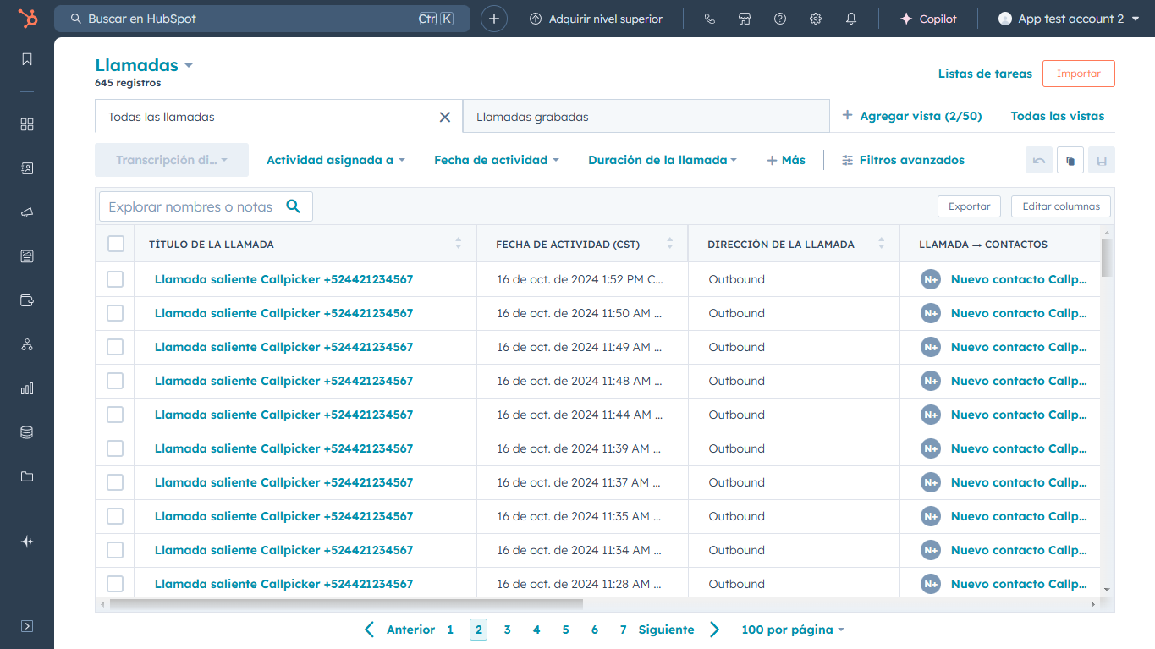Image resolution: width=1155 pixels, height=649 pixels.
Task: Open the CRM contacts icon in sidebar
Action: coord(27,168)
